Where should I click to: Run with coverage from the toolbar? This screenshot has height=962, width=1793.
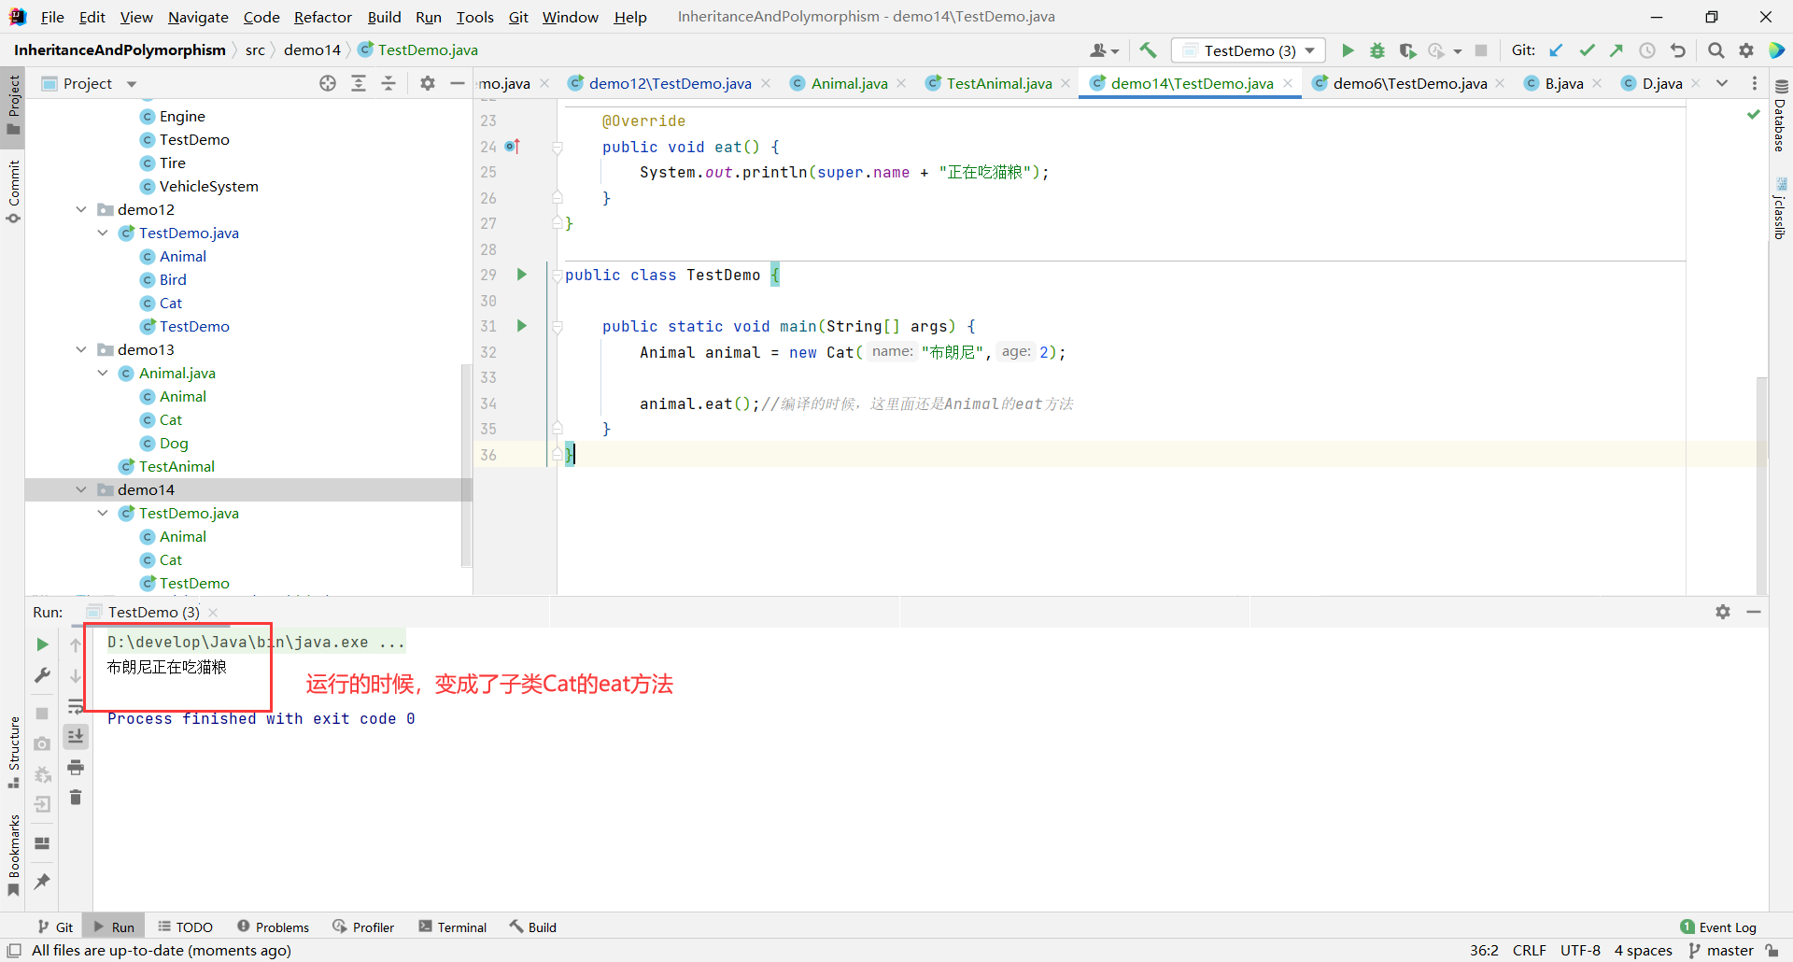point(1407,50)
